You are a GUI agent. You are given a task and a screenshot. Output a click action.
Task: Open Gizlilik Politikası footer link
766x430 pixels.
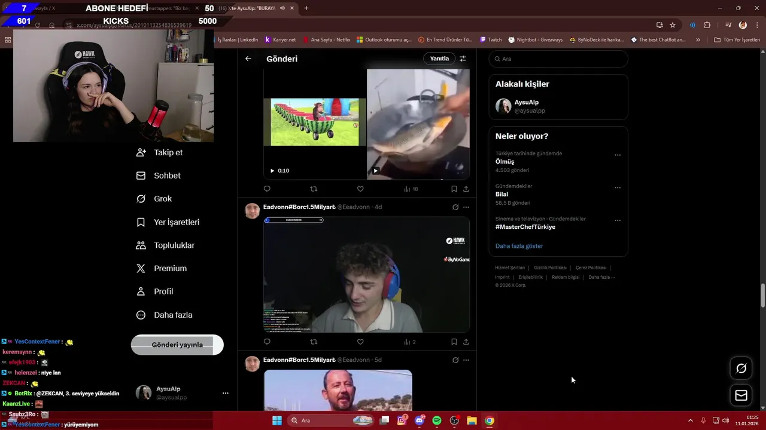coord(550,268)
